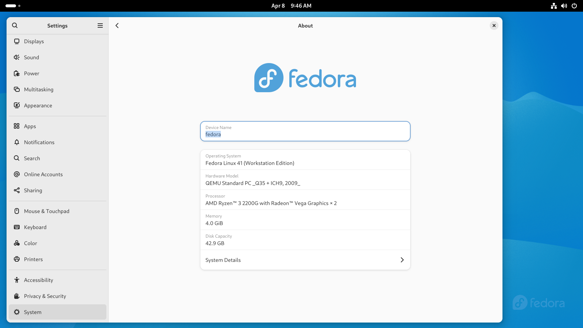Select Privacy & Security in sidebar
This screenshot has width=583, height=328.
point(44,296)
